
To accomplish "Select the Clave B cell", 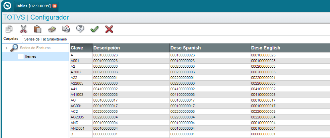I will (x=81, y=134).
